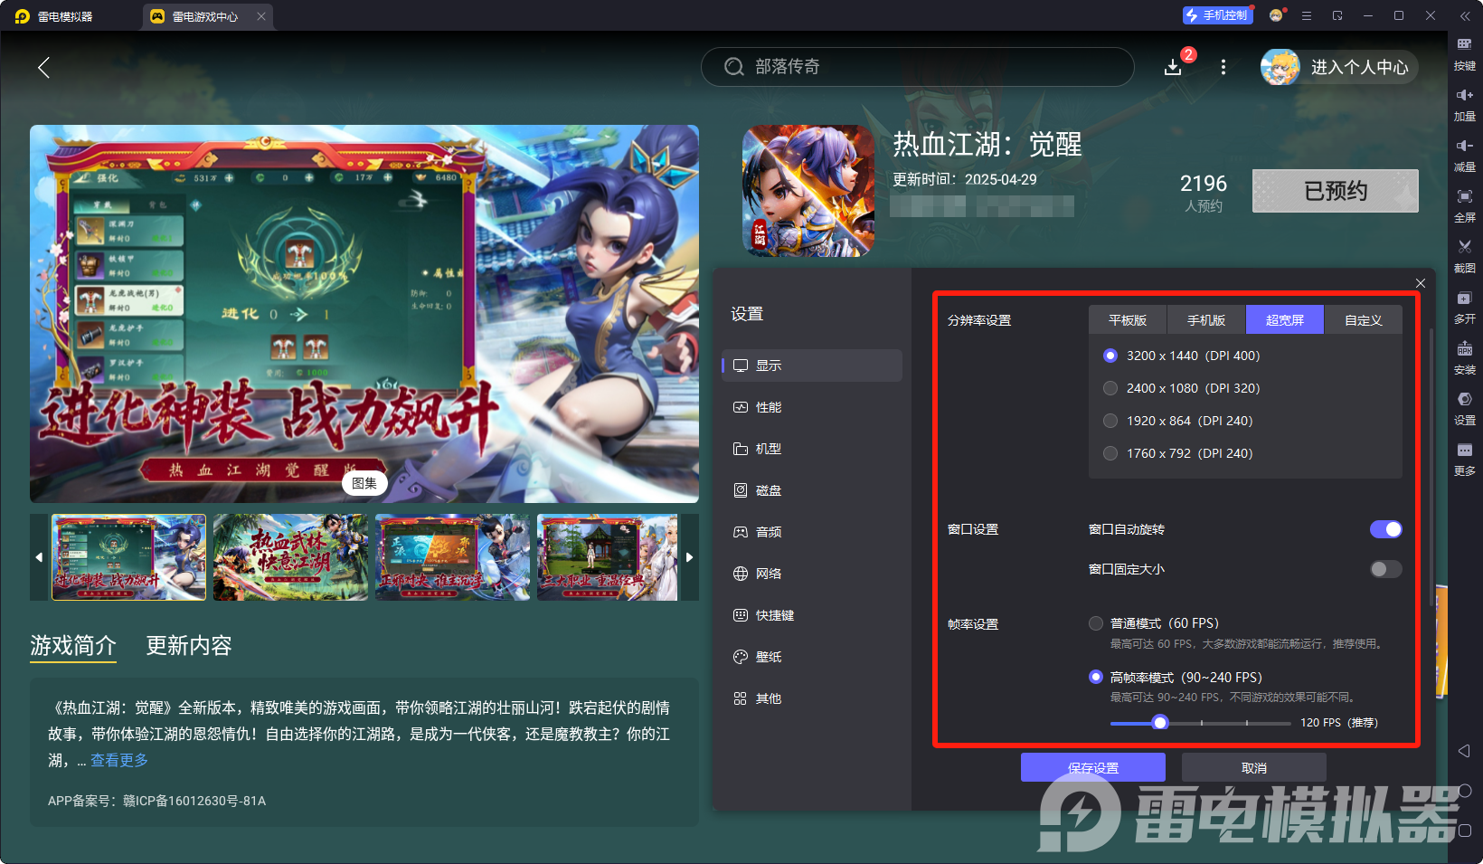Click 查看更多 link in game description
1483x864 pixels.
click(x=119, y=760)
